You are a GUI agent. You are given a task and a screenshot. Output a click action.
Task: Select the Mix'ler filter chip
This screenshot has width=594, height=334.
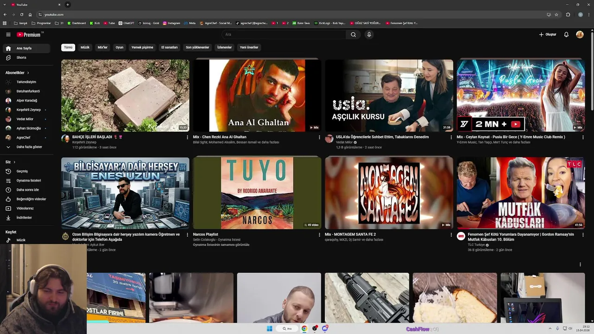[x=103, y=47]
